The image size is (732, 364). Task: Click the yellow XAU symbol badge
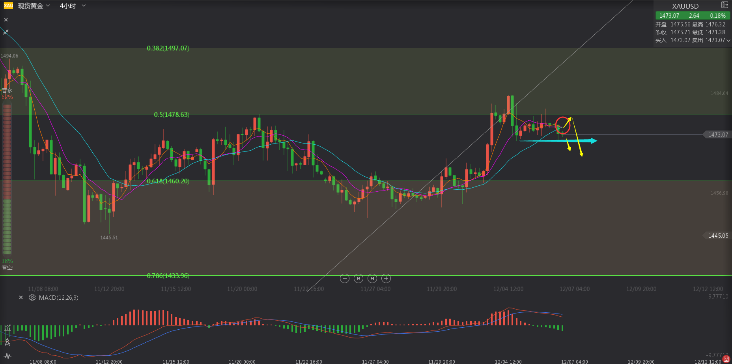[8, 6]
